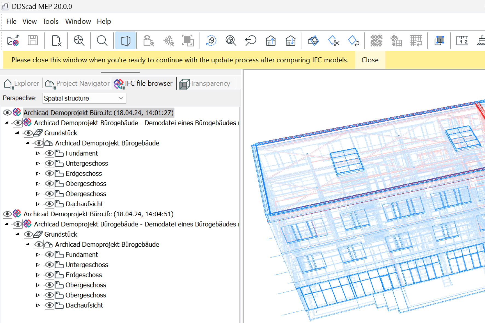Click the section plane icon
485x323 pixels.
point(313,41)
